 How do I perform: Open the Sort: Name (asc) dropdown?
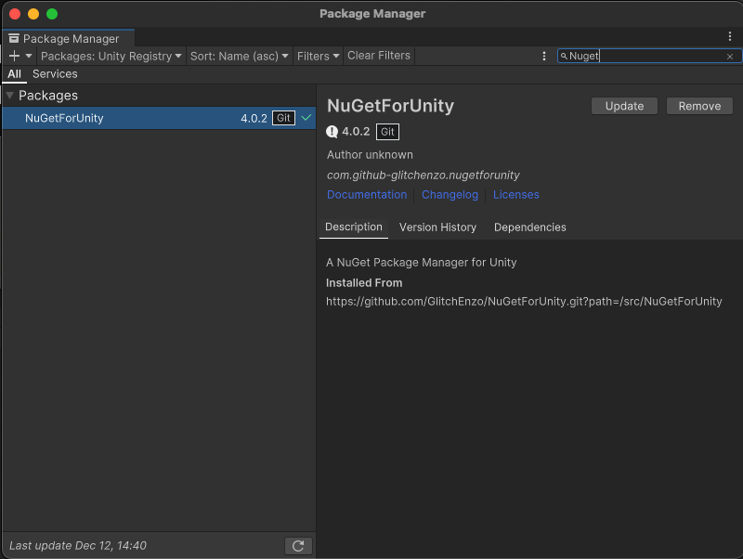coord(240,56)
